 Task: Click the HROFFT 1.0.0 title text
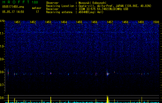point(20,2)
